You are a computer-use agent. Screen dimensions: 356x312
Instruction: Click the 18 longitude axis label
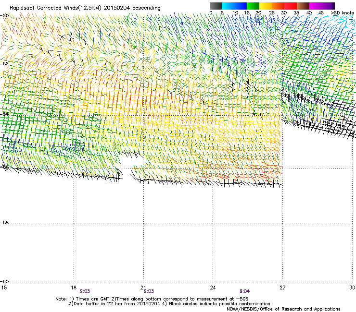pyautogui.click(x=74, y=288)
